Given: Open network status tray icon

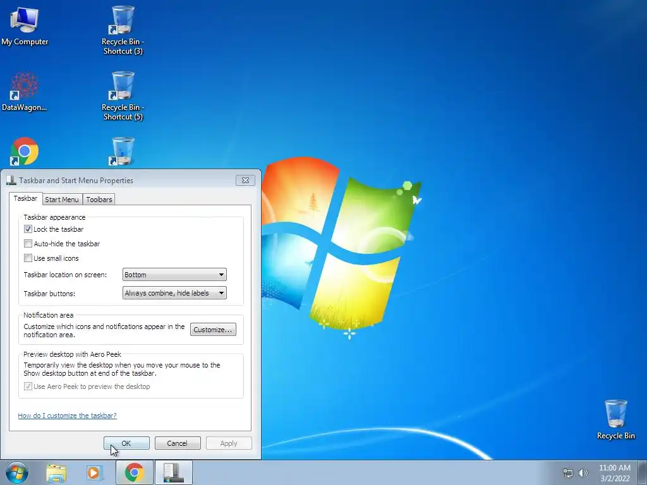Looking at the screenshot, I should [568, 473].
